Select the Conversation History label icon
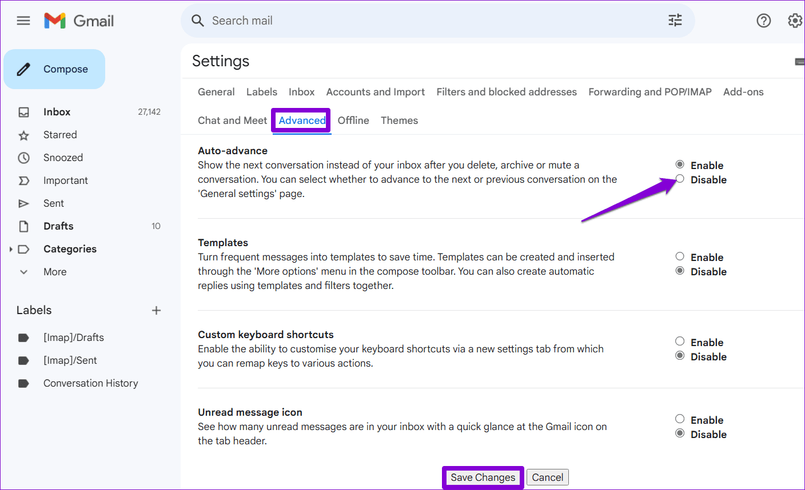Viewport: 805px width, 490px height. click(24, 383)
